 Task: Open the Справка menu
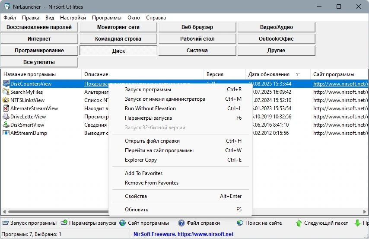[156, 18]
